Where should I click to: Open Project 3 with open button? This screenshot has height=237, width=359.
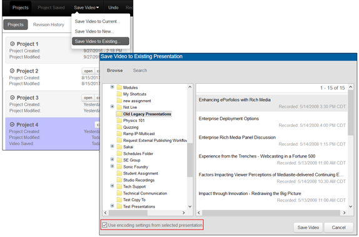88,98
